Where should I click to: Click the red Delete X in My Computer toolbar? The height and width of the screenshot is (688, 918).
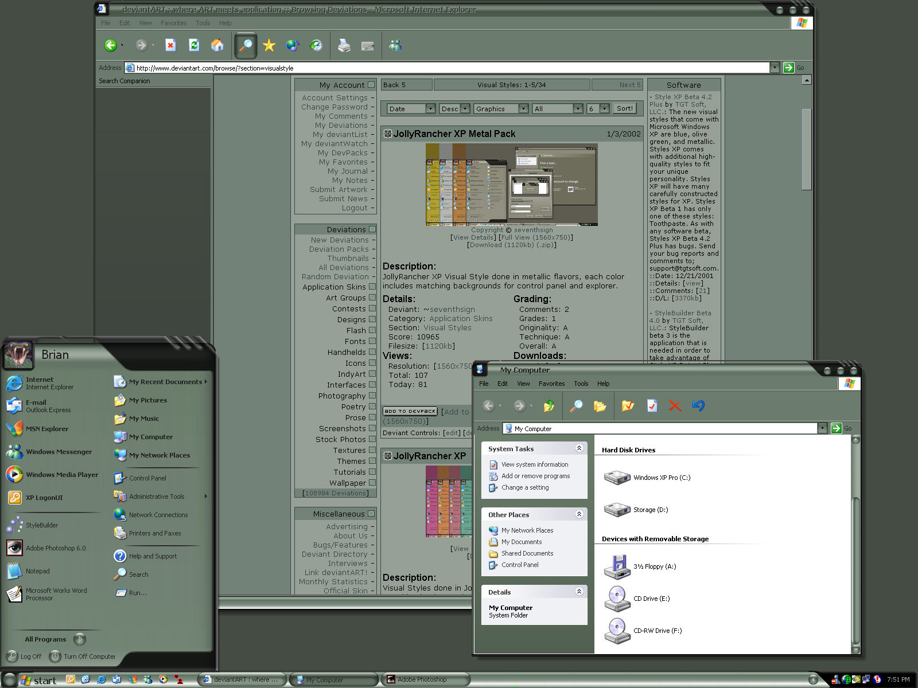click(x=675, y=406)
